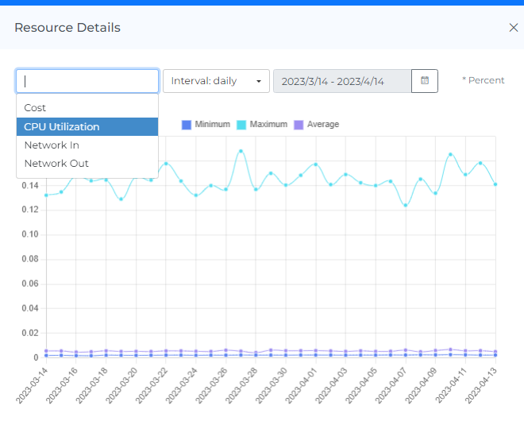This screenshot has height=425, width=524.
Task: Click the date range field 2023/3/14 - 2023/4/14
Action: coord(342,81)
